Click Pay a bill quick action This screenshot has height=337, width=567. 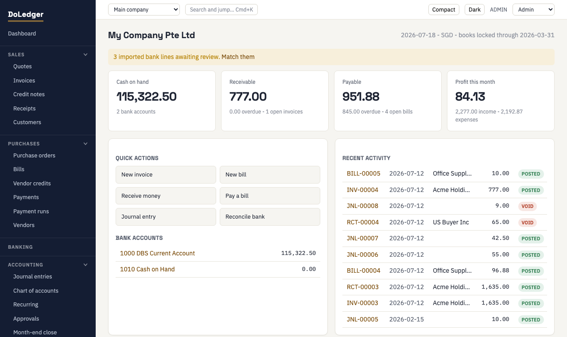(270, 196)
